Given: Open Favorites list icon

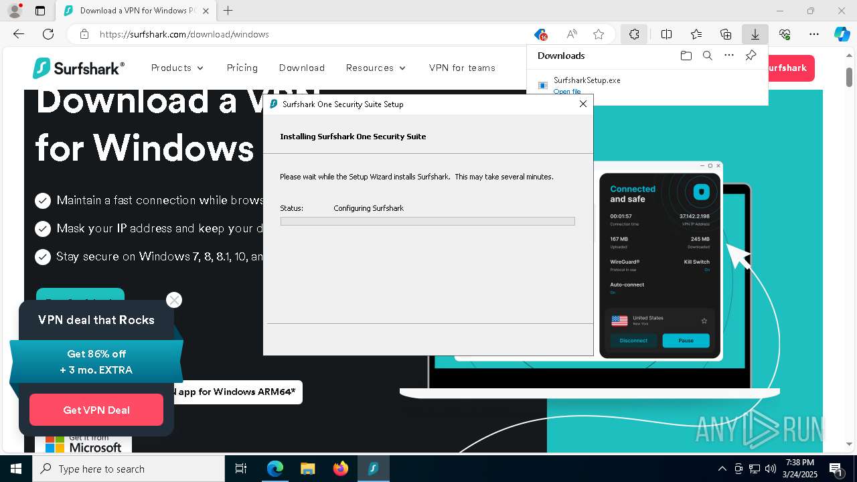Looking at the screenshot, I should (x=696, y=34).
